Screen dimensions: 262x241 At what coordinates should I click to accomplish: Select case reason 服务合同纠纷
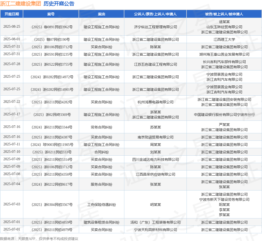[101, 184]
